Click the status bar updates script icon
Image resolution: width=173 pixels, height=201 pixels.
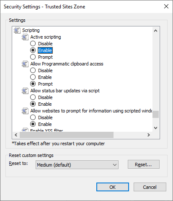click(x=25, y=91)
